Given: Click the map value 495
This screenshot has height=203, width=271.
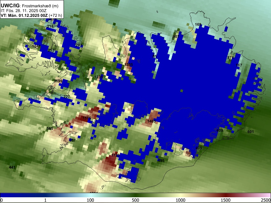Looking at the screenshot, I should pyautogui.click(x=161, y=161).
